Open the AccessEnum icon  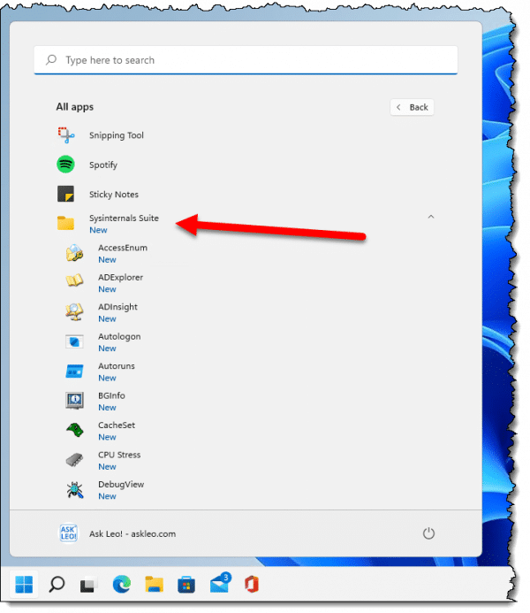click(x=74, y=253)
